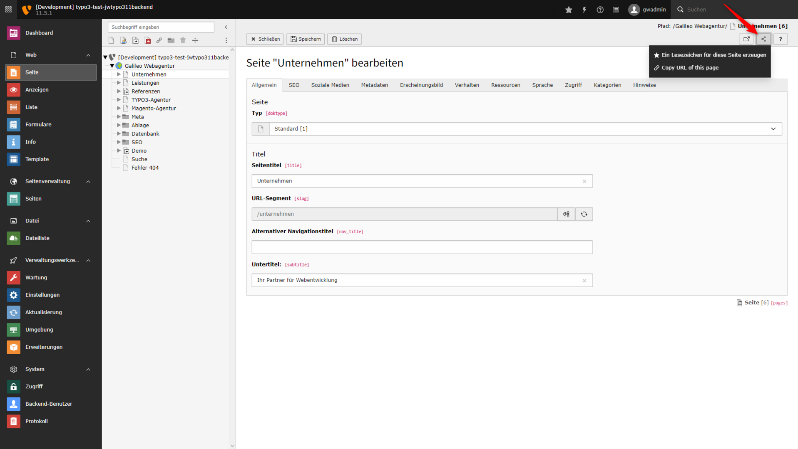The image size is (798, 449).
Task: Open the flush cache lightning icon
Action: pos(584,10)
